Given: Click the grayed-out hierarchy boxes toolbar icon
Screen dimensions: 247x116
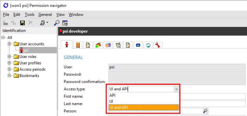Looking at the screenshot, I should point(14,23).
